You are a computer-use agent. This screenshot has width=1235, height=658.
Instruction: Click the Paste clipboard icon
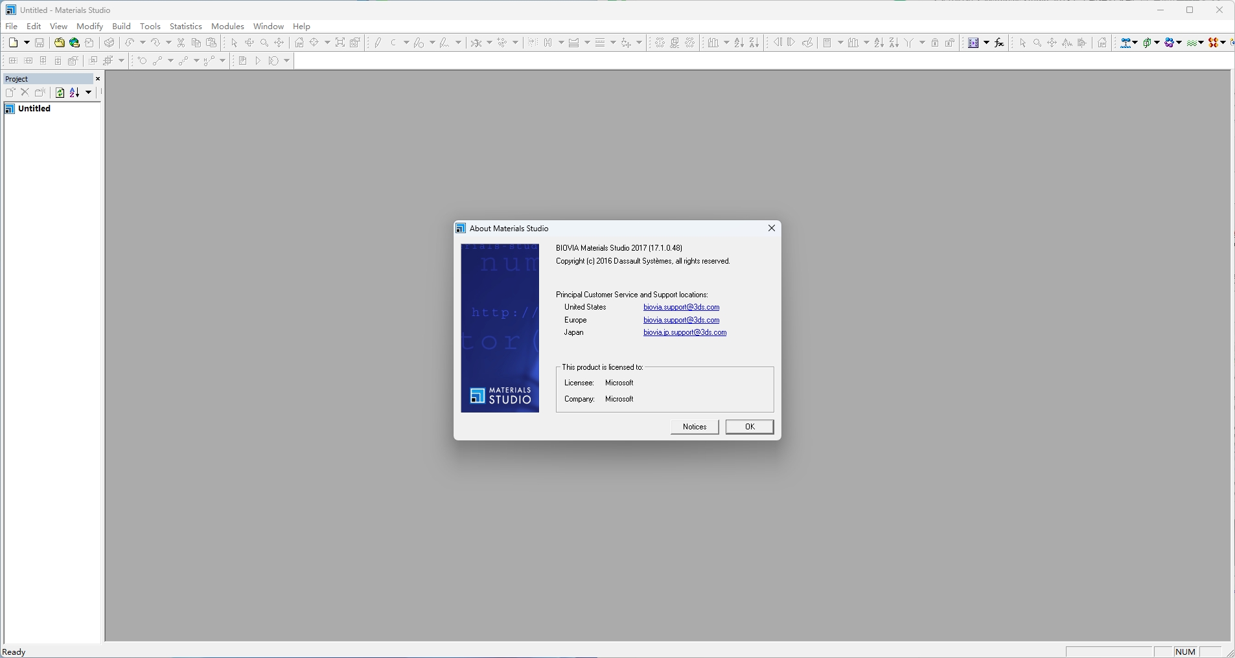[211, 43]
